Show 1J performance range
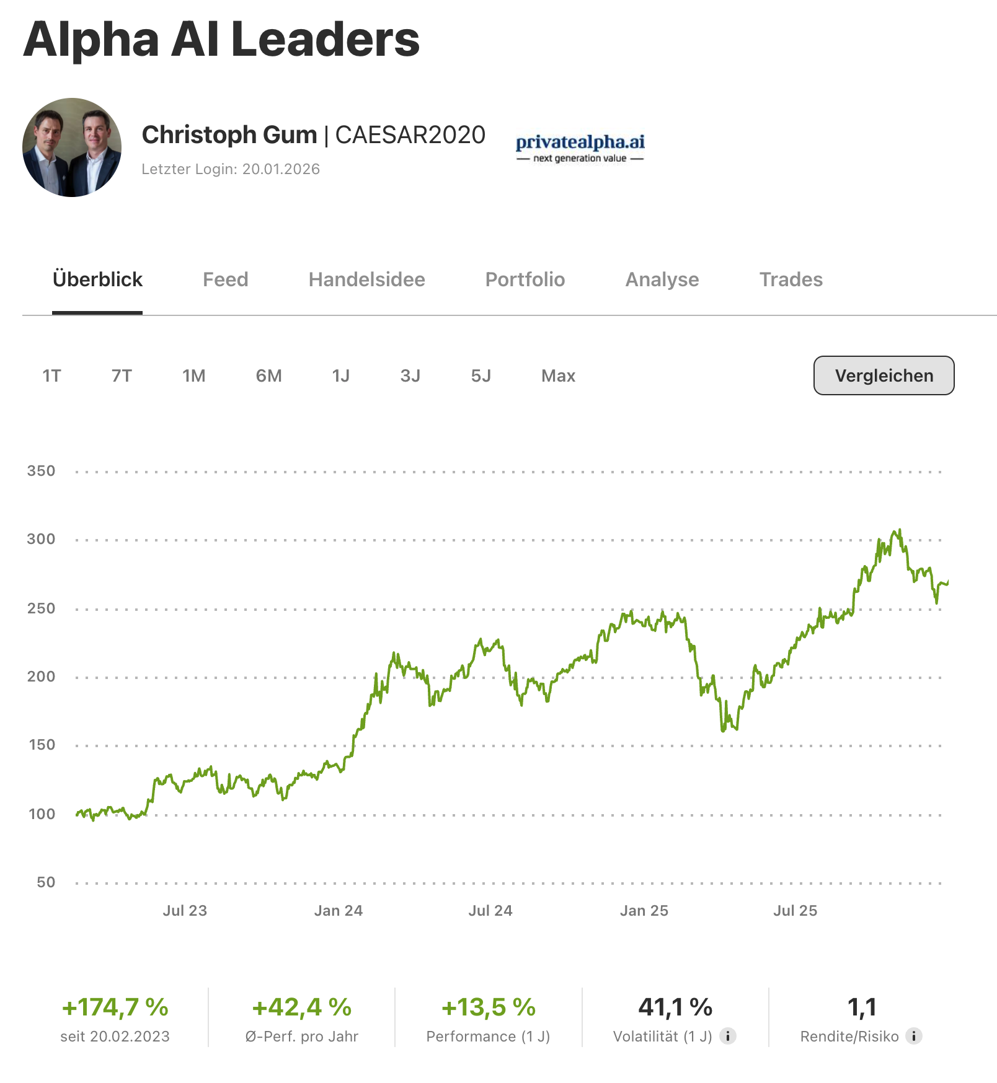The height and width of the screenshot is (1083, 997). (x=340, y=376)
